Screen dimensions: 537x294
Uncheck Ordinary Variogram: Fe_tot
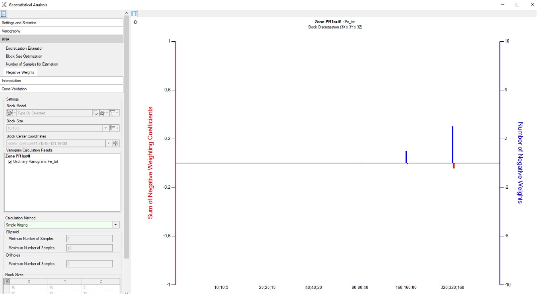pos(10,161)
